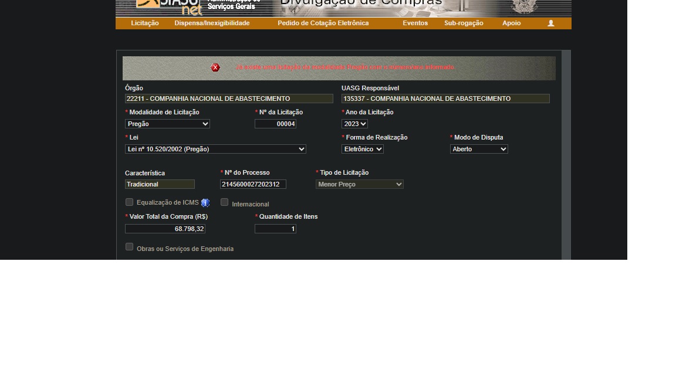The width and height of the screenshot is (676, 380).
Task: Click the Modo de Disputa label
Action: (479, 137)
